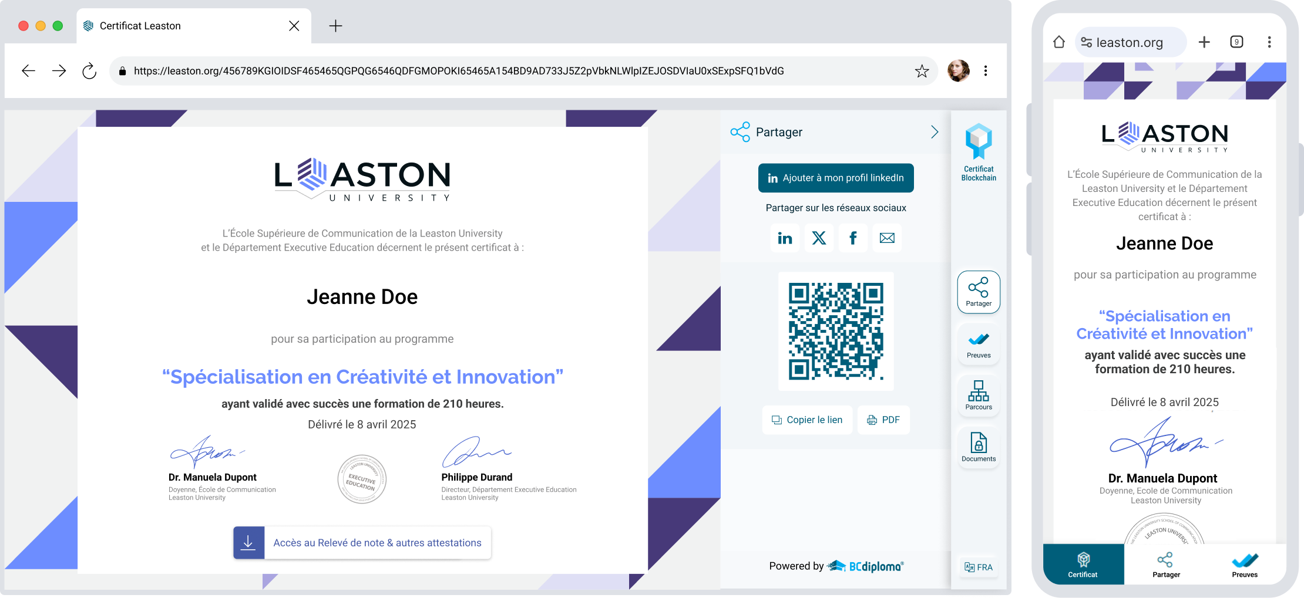This screenshot has height=598, width=1304.
Task: Share certificate on LinkedIn icon
Action: pyautogui.click(x=785, y=238)
